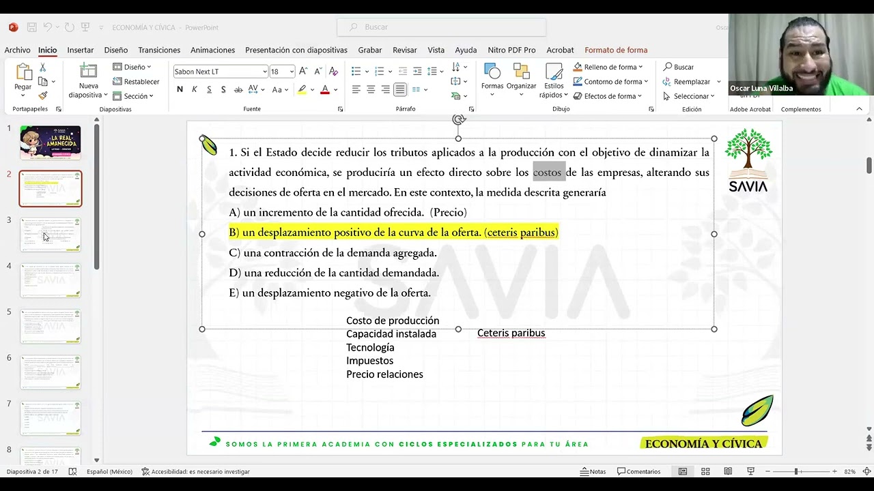Open the Nitro PDF Pro tab
This screenshot has width=874, height=491.
[x=511, y=50]
